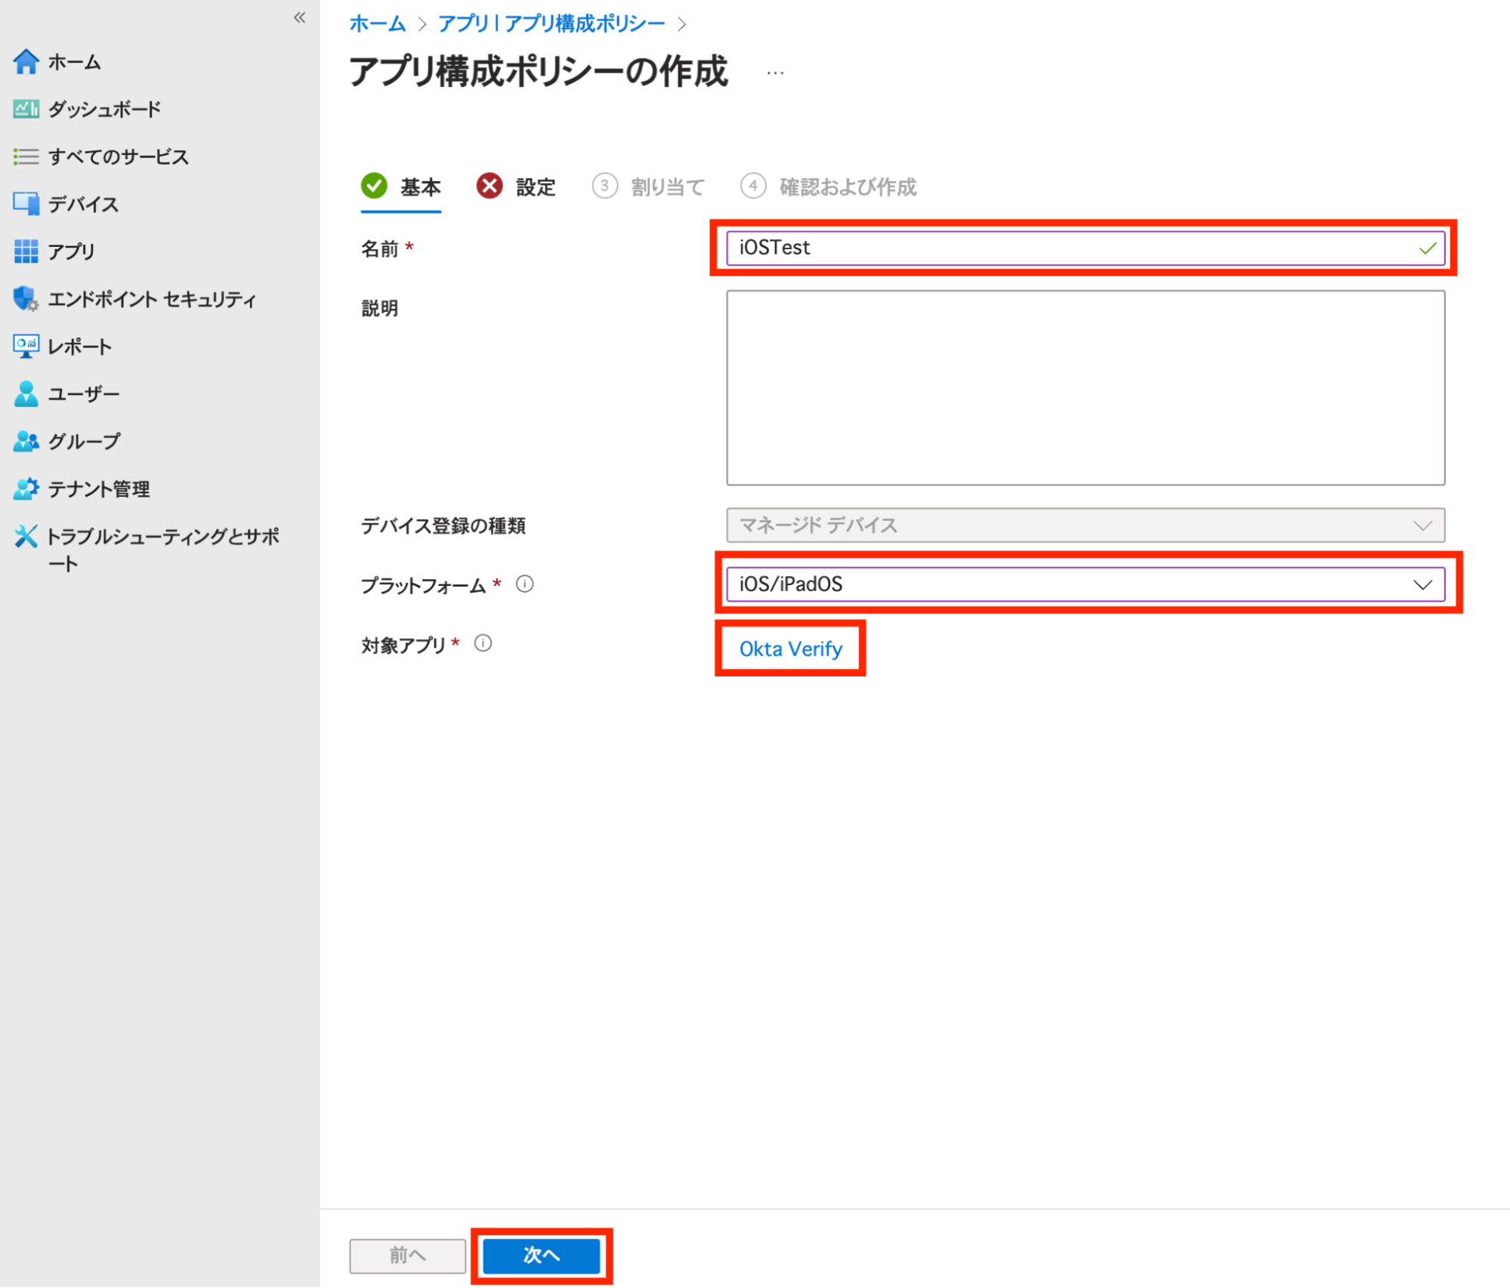Screen dimensions: 1510x1288
Task: Open Apps using the grid icon
Action: 26,251
